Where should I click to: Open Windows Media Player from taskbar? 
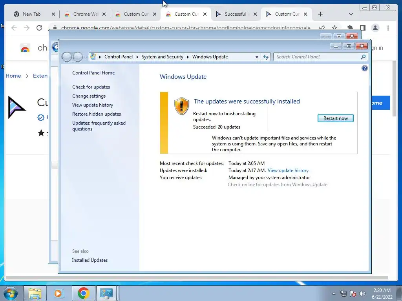(58, 293)
